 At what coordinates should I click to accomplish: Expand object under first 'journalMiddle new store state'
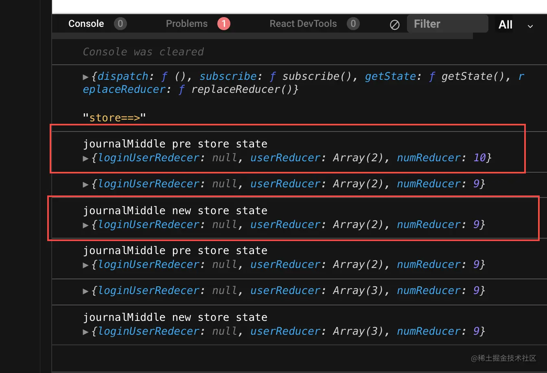click(x=85, y=225)
